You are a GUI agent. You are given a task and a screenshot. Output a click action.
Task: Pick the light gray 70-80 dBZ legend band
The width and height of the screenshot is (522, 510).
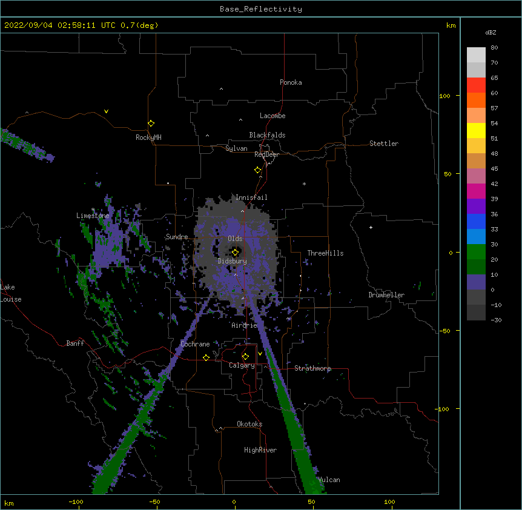pos(476,55)
